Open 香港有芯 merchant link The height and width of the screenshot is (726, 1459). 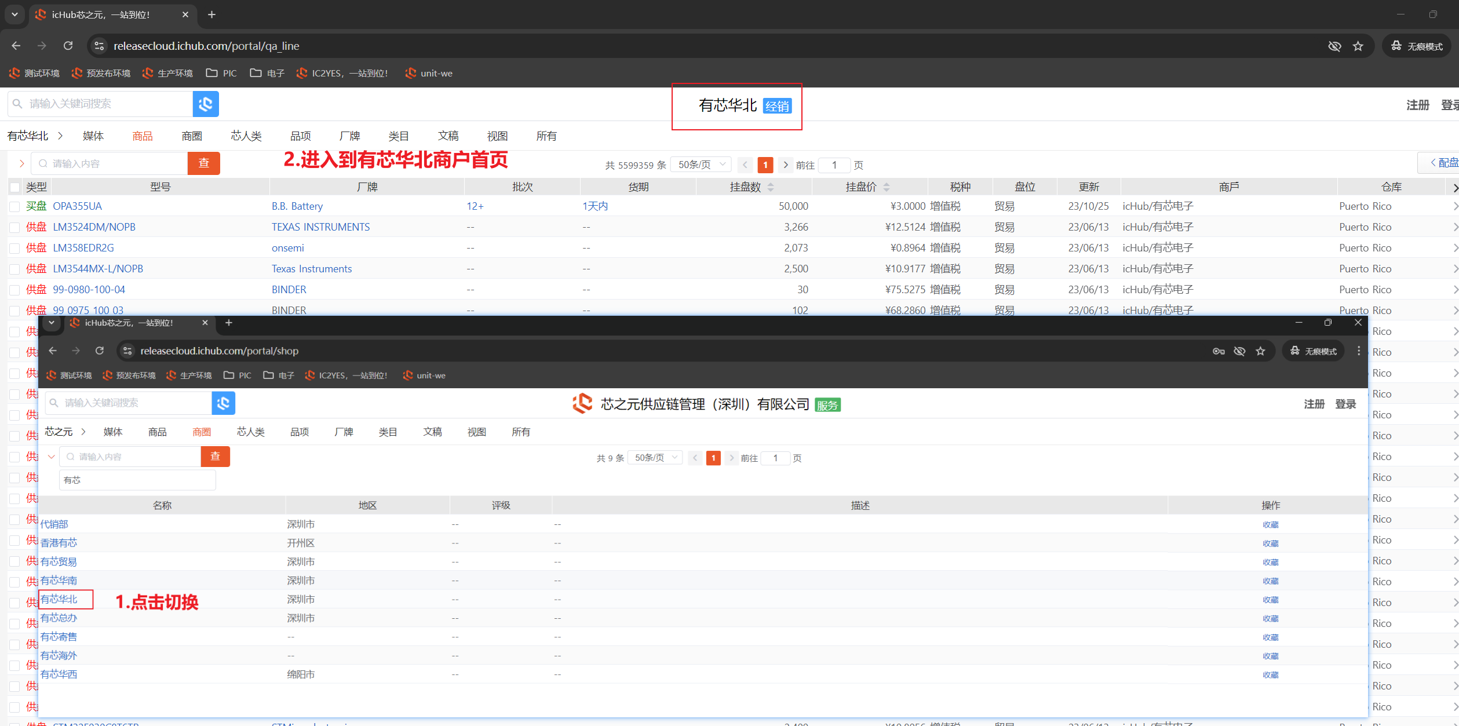[x=59, y=543]
